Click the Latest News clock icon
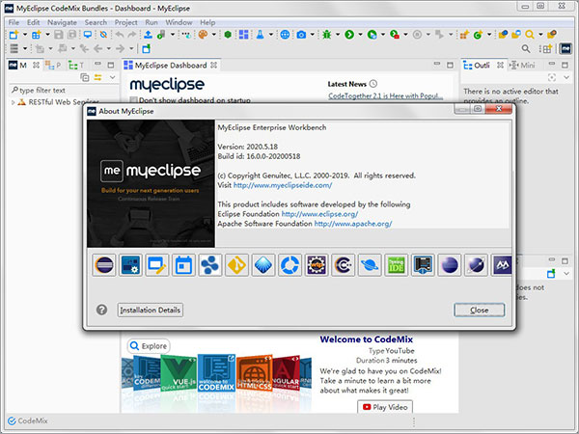 [373, 84]
